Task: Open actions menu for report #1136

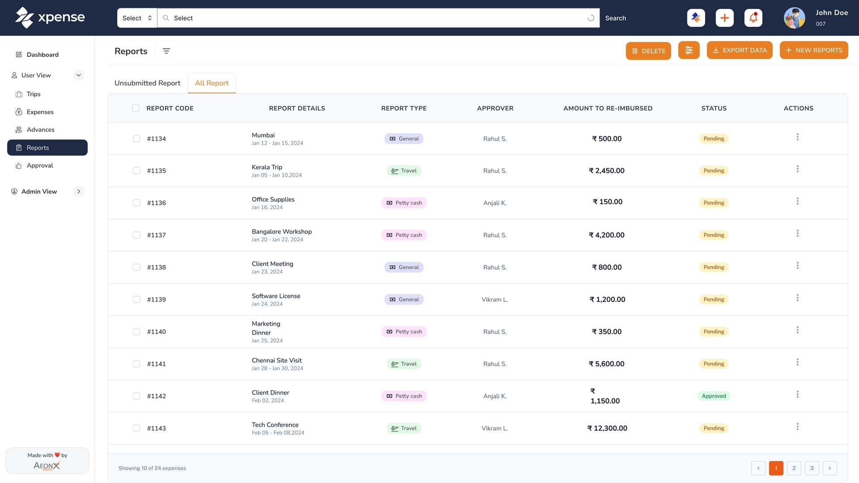Action: coord(797,201)
